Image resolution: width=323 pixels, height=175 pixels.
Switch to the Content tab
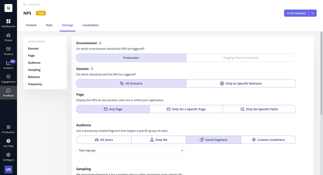[31, 25]
